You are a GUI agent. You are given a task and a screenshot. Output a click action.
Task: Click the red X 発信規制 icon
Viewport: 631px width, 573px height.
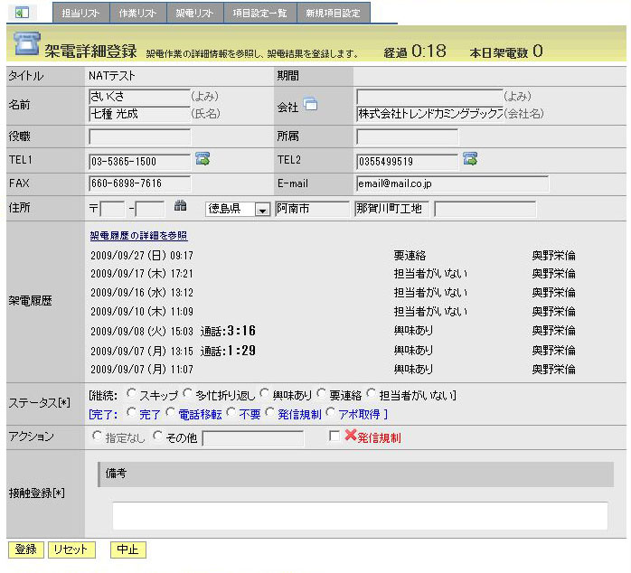pyautogui.click(x=351, y=435)
